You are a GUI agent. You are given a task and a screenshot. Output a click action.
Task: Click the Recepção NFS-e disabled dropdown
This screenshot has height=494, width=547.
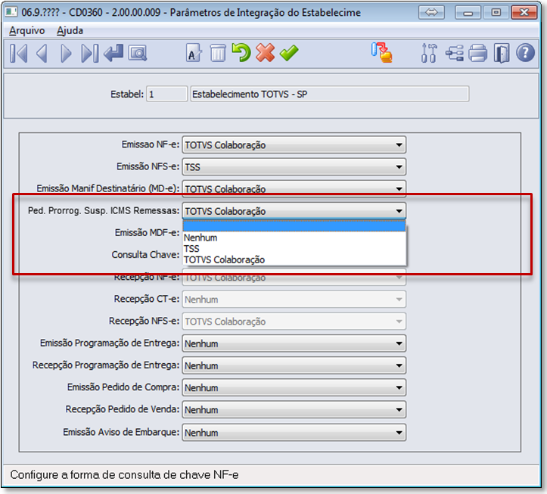tap(294, 322)
